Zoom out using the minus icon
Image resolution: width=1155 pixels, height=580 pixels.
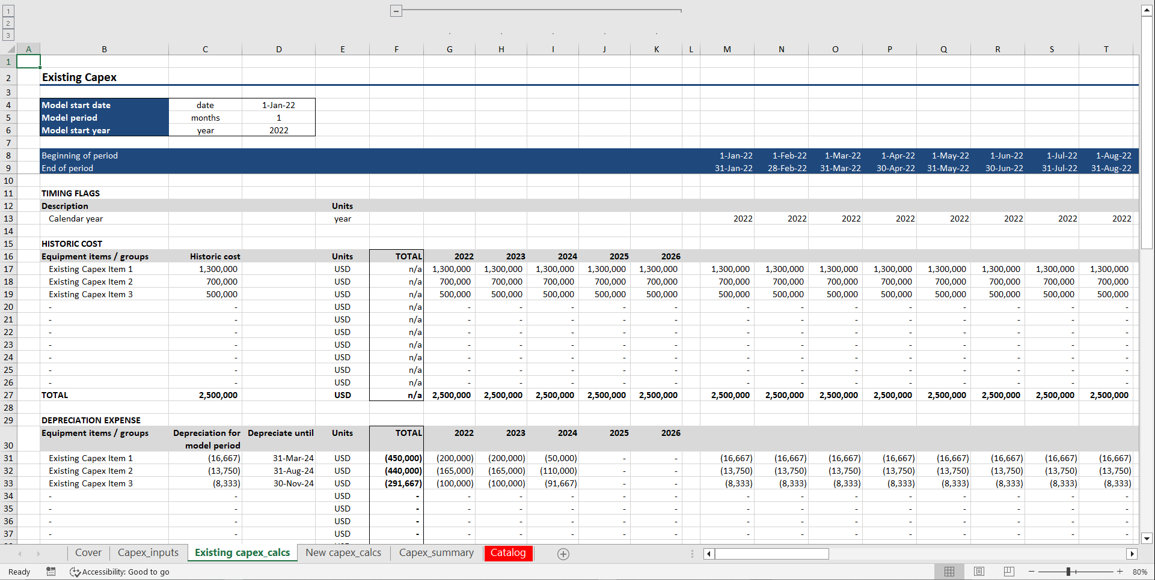(x=1031, y=572)
